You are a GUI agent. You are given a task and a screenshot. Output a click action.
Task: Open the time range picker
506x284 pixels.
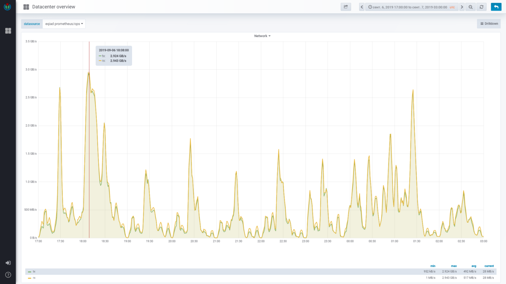[x=412, y=7]
